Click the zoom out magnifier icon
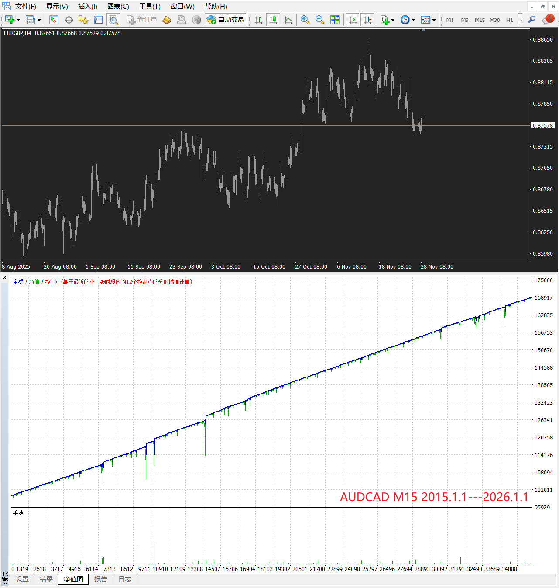Viewport: 559px width, 588px height. [320, 20]
